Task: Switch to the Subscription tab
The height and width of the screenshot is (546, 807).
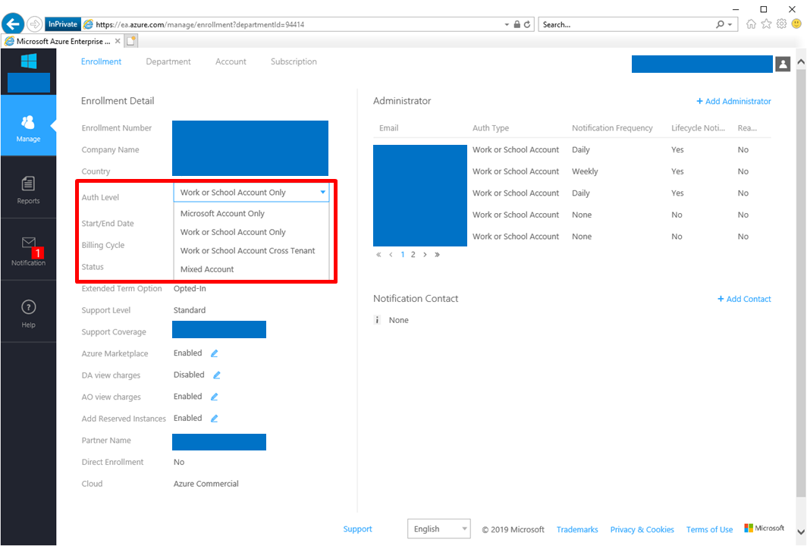Action: (294, 61)
